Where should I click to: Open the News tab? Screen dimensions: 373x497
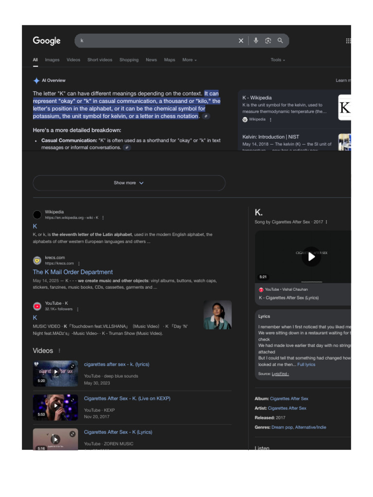pos(152,60)
